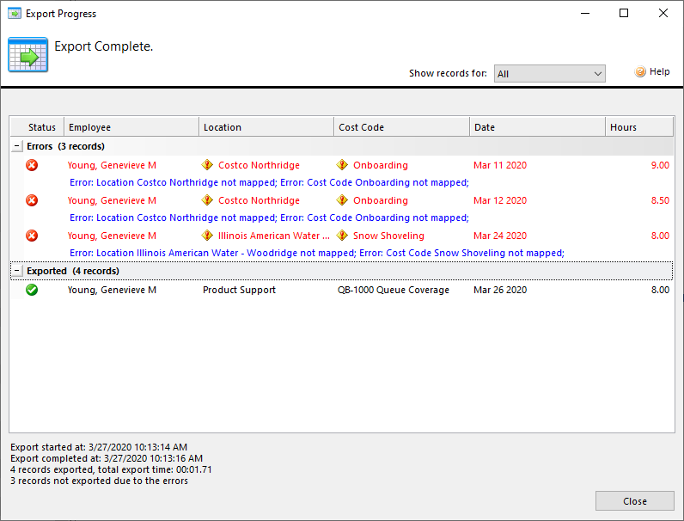
Task: Click the red error icon for Mar 12 record
Action: (x=32, y=200)
